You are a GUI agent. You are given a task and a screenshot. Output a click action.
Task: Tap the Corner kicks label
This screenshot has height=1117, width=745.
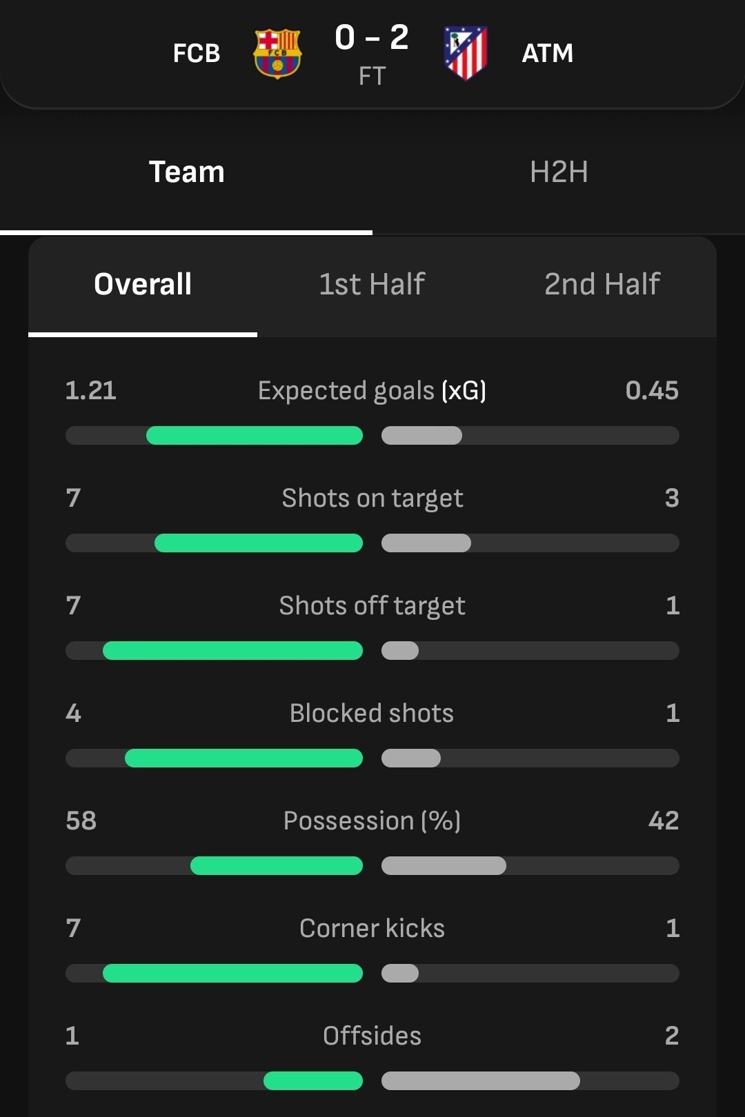[372, 929]
